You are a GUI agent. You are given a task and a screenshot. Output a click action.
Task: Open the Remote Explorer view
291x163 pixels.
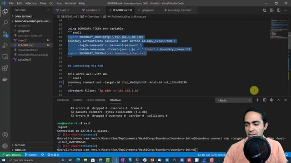5,57
